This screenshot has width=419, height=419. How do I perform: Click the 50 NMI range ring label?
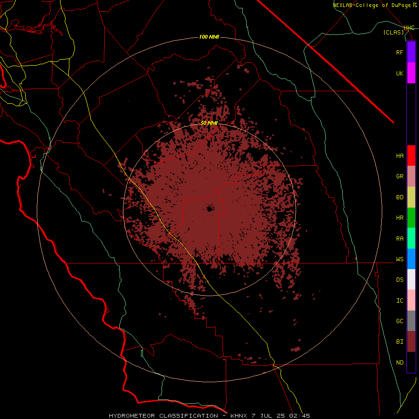[209, 123]
